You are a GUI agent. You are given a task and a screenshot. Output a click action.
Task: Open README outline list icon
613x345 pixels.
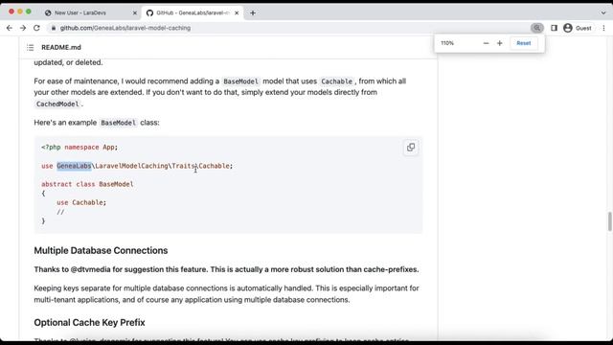[30, 47]
